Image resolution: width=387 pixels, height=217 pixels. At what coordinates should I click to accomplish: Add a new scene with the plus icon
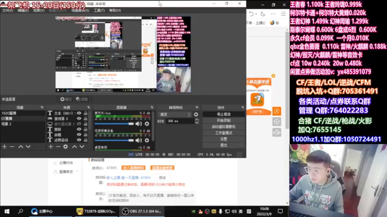pos(4,147)
